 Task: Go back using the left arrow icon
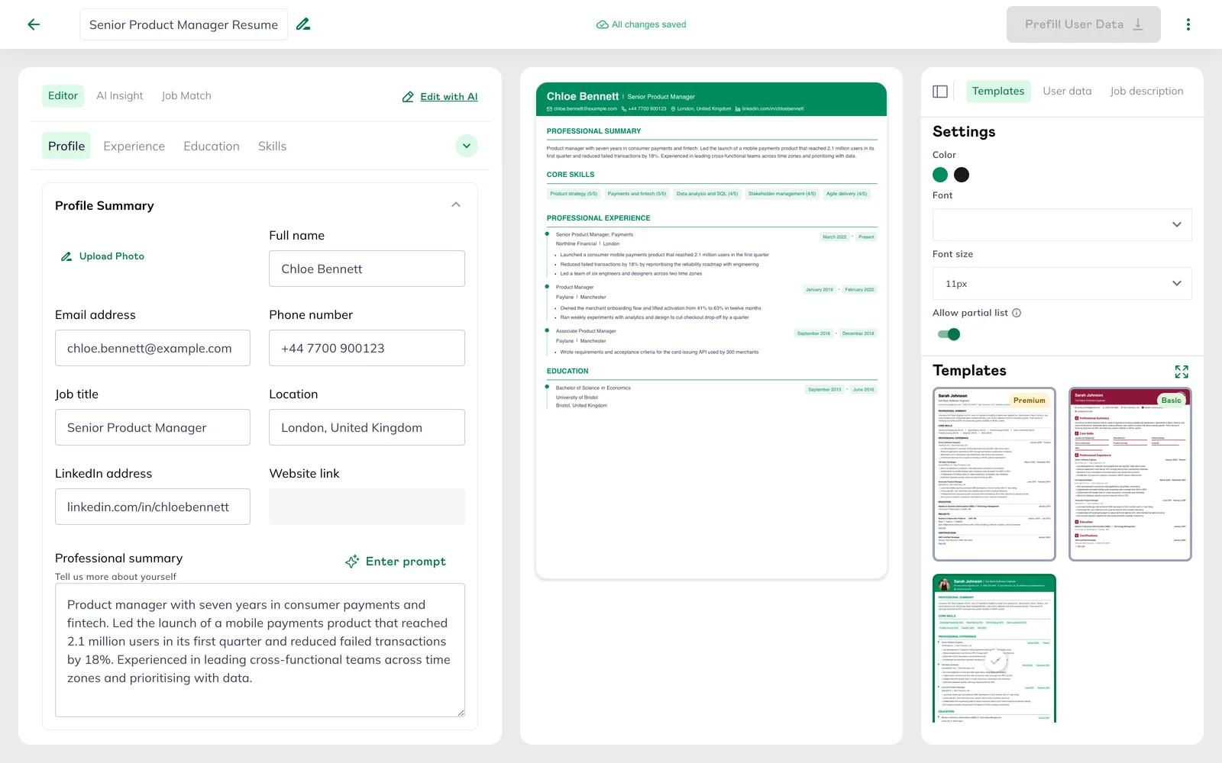click(x=34, y=24)
